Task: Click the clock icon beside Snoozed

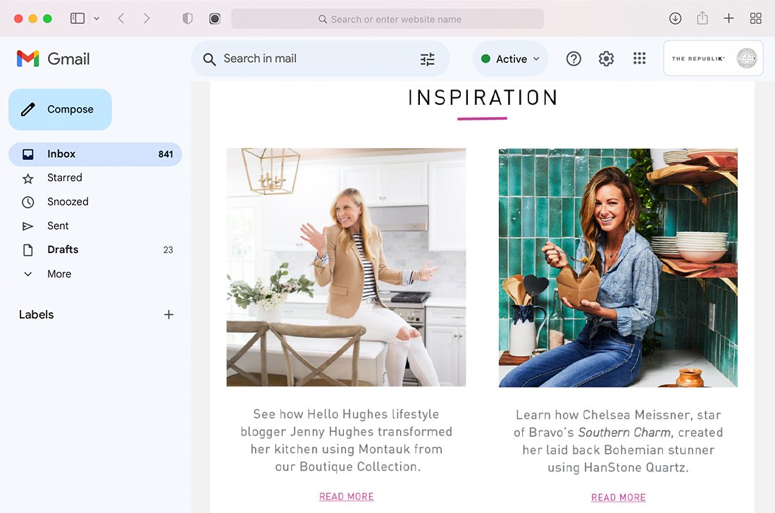Action: [28, 202]
